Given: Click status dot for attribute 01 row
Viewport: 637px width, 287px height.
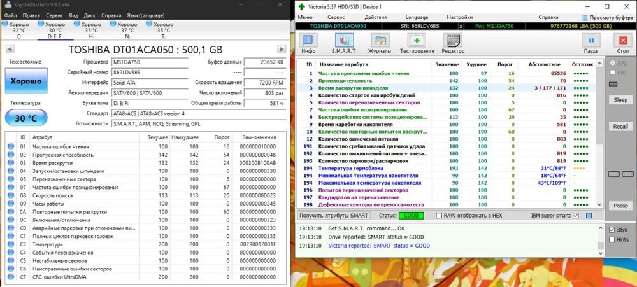Looking at the screenshot, I should [x=11, y=146].
